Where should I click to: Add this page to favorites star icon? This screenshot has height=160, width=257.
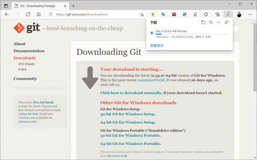click(x=141, y=14)
